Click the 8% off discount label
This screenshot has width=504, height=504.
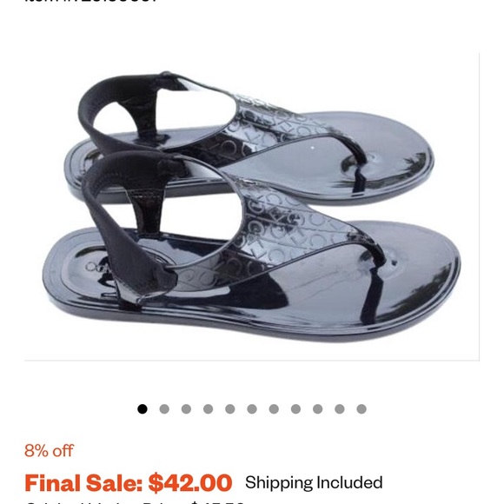(x=49, y=451)
